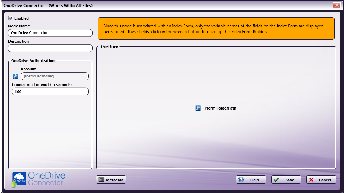Viewport: 344px width, 193px height.
Task: Click the {form:FolderPath} variable text
Action: (221, 108)
